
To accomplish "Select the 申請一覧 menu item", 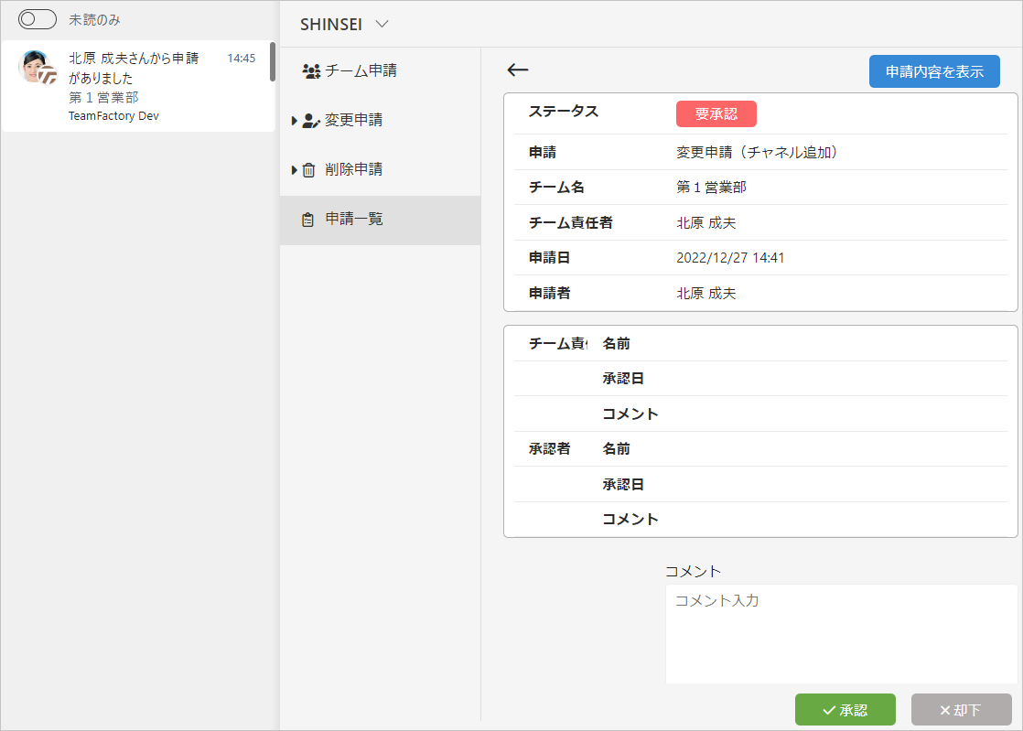I will point(381,220).
